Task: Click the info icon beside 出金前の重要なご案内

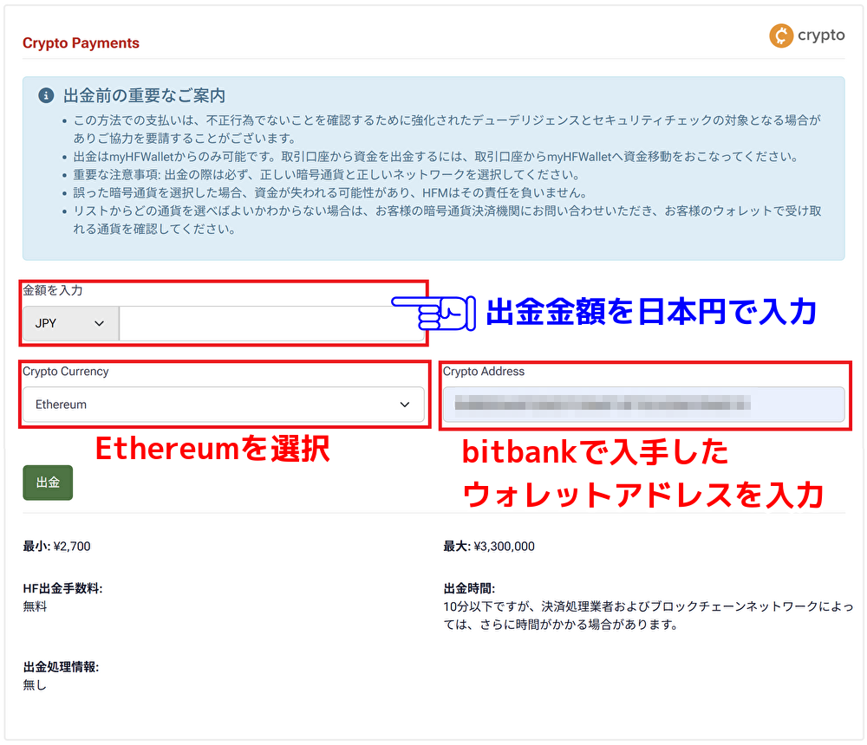Action: (46, 95)
